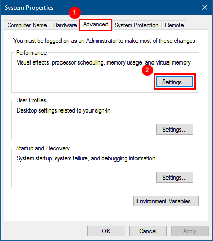Open Performance Settings button
Viewport: 213px width, 241px height.
click(175, 82)
